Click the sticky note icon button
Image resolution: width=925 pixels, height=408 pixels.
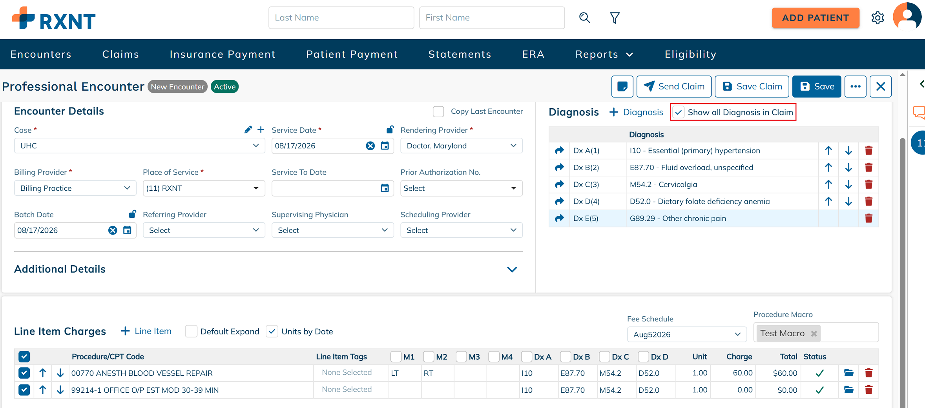622,86
